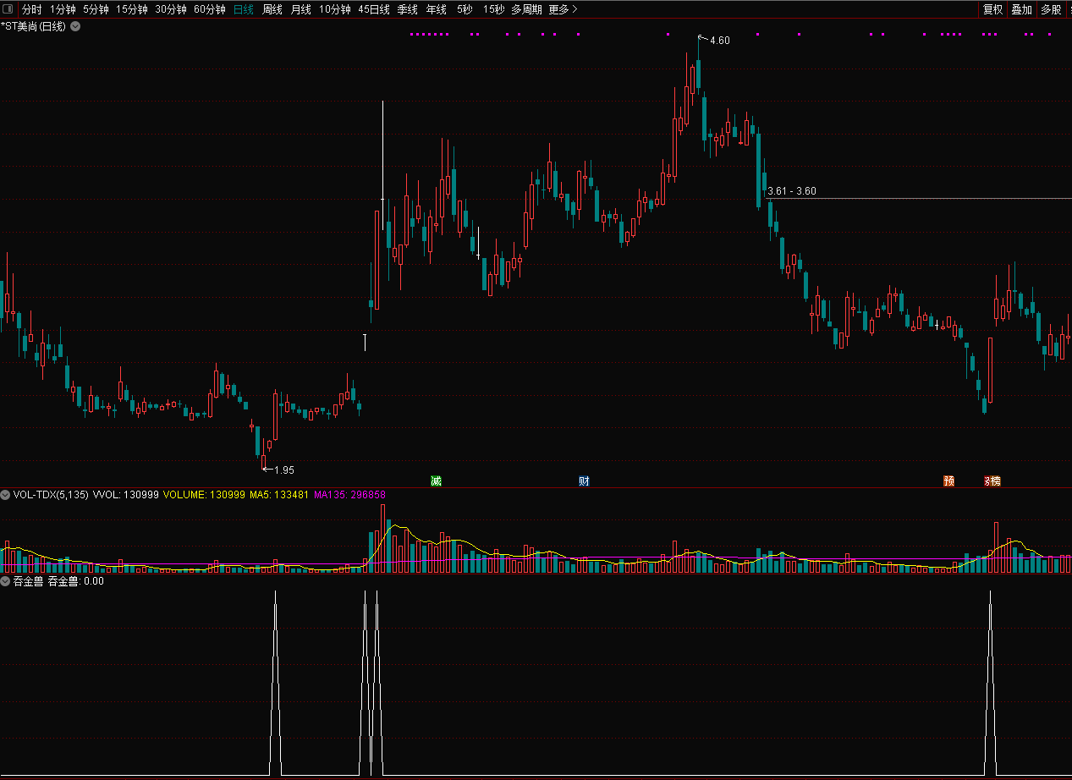Open the 吞金兽 indicator dropdown arrow

(6, 581)
